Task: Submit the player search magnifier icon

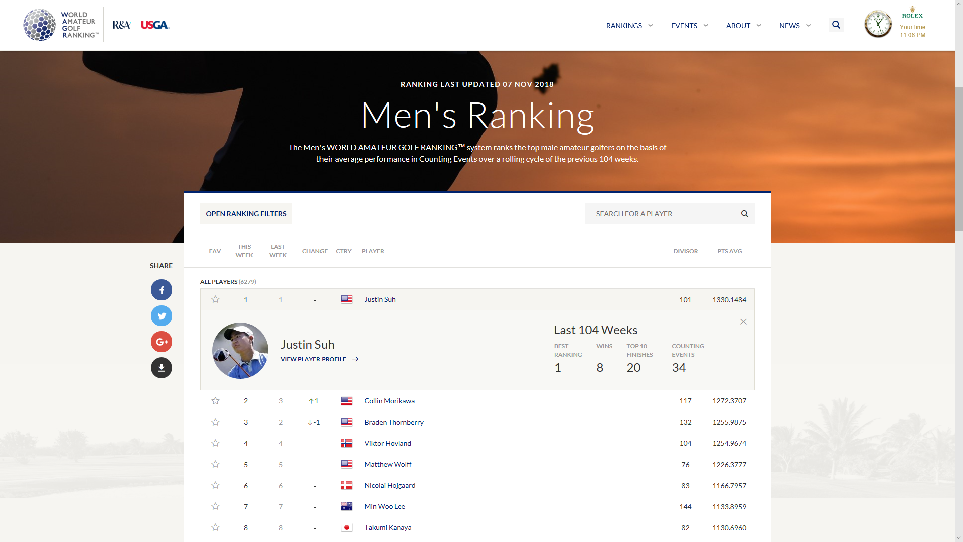Action: point(744,214)
